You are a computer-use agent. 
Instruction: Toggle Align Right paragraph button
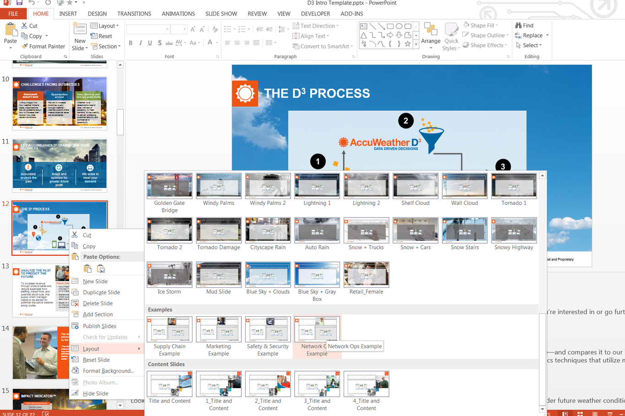(247, 43)
